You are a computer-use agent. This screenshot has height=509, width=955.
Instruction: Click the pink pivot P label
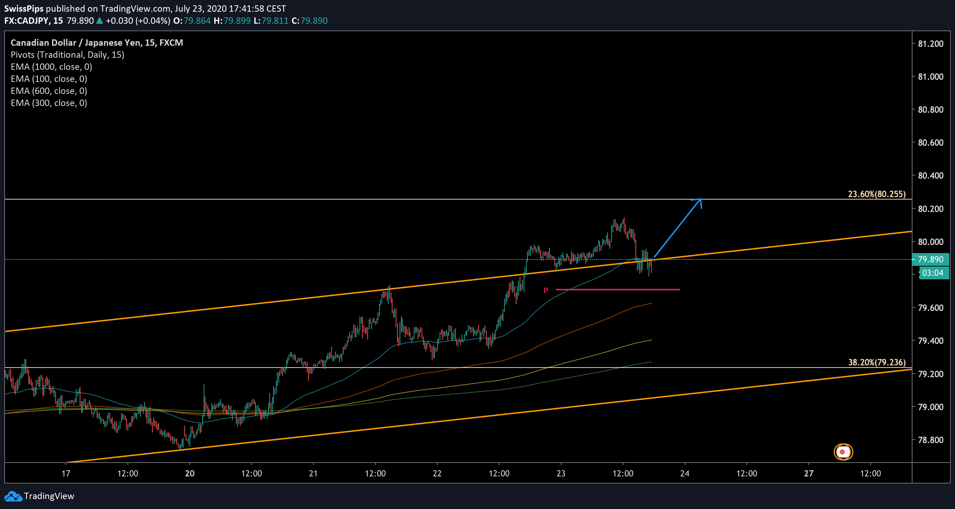pyautogui.click(x=546, y=291)
